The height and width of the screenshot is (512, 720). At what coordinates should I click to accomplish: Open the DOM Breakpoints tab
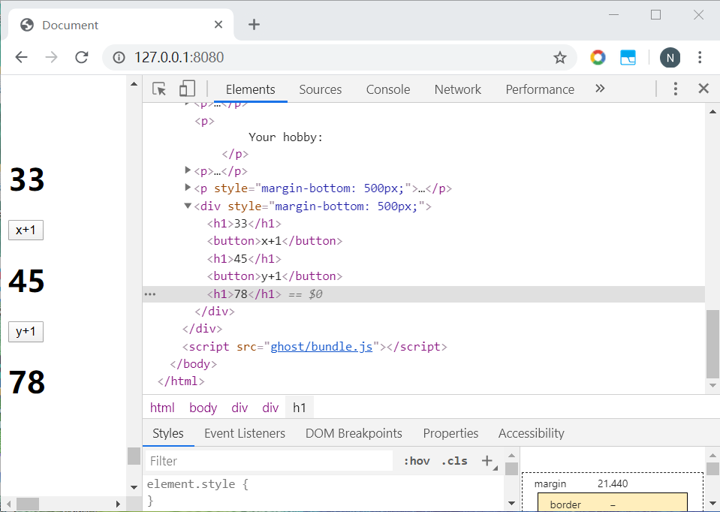click(x=354, y=433)
